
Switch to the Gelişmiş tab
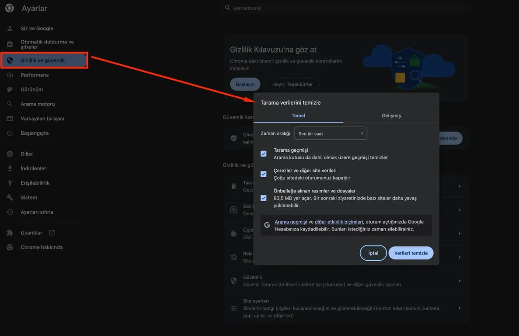click(391, 115)
